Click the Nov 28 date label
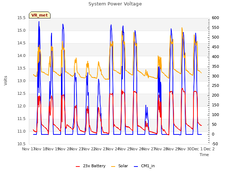 [x=161, y=149]
